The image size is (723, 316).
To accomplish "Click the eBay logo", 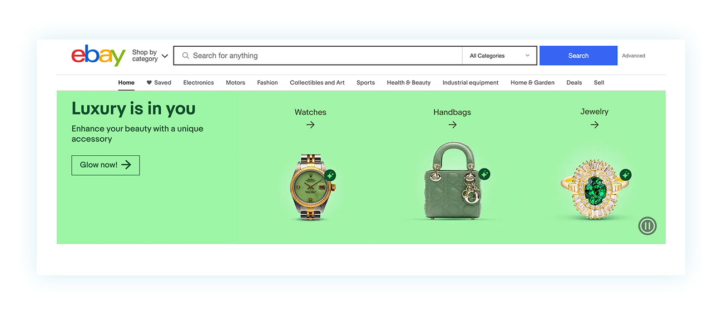I will (x=98, y=55).
